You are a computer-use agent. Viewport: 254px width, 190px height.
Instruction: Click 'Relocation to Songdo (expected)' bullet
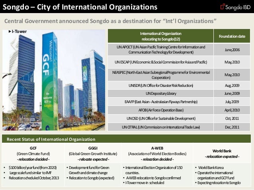pos(92,178)
